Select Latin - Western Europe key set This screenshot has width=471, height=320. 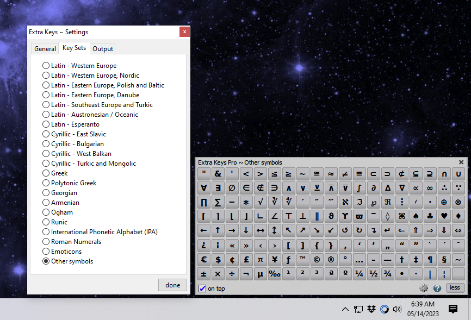pyautogui.click(x=79, y=65)
